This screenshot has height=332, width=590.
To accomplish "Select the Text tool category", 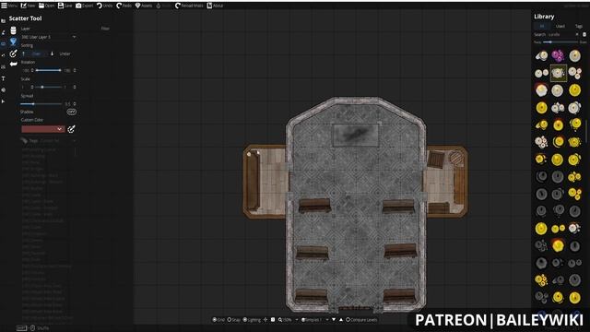I will [4, 78].
